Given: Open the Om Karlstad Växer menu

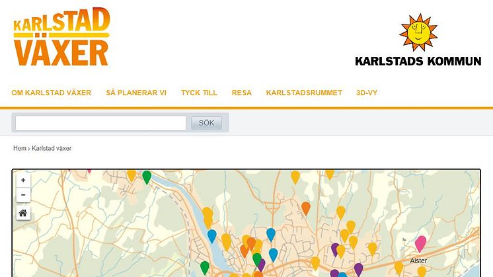Looking at the screenshot, I should click(52, 93).
